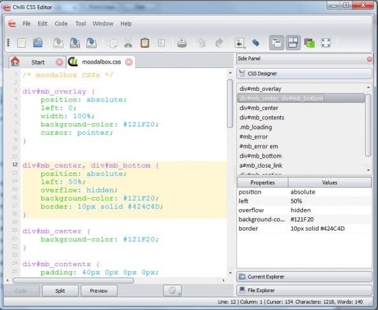Click the New file toolbar icon
The width and height of the screenshot is (378, 310).
(x=21, y=43)
